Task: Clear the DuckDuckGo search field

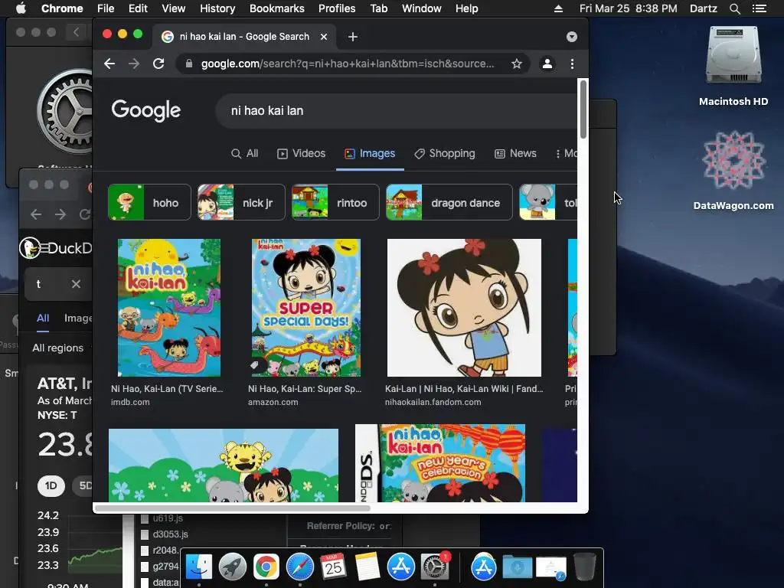Action: coord(76,284)
